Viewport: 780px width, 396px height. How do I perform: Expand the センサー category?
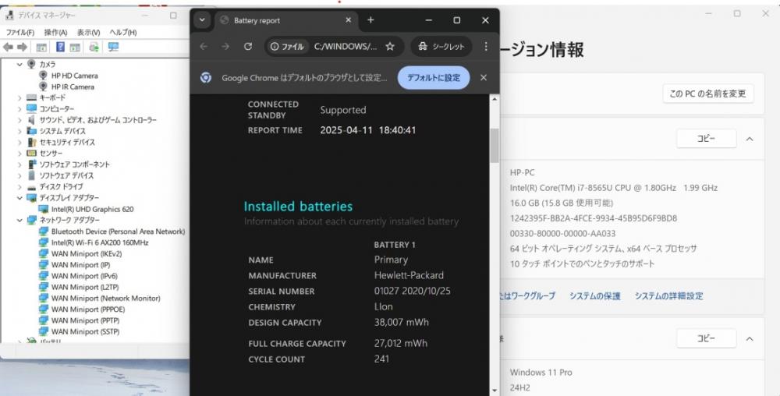[19, 154]
